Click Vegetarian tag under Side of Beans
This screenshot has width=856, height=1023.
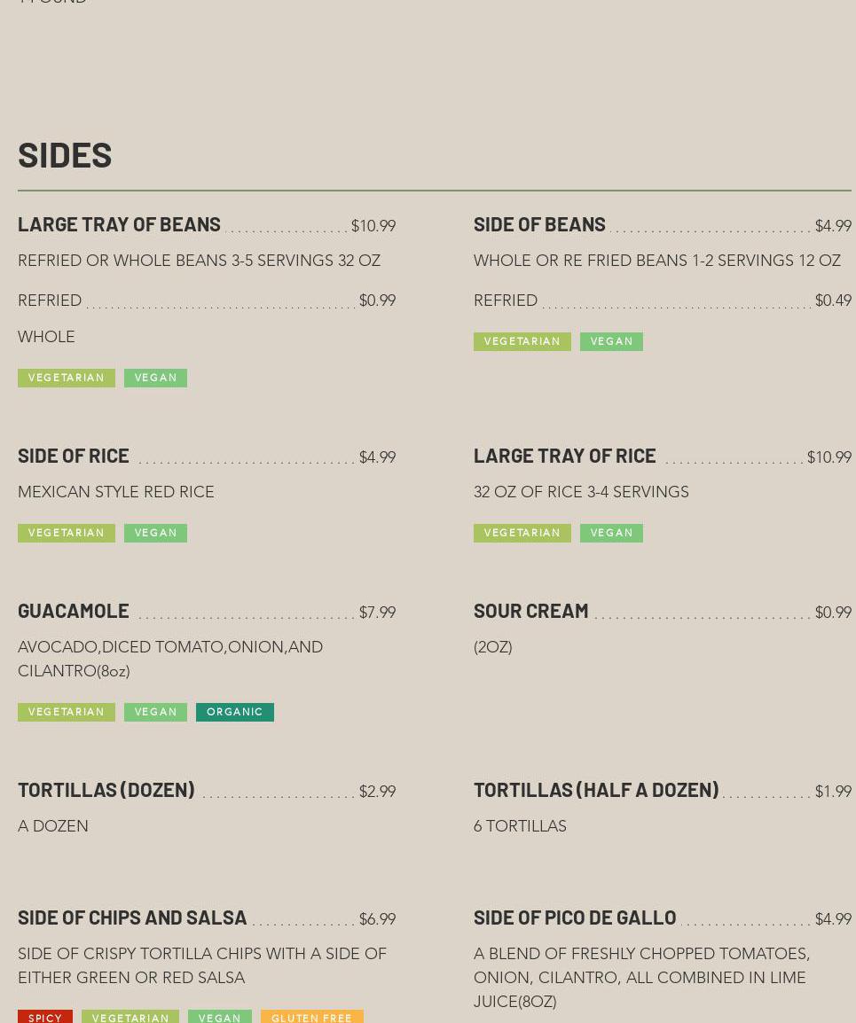(x=522, y=341)
